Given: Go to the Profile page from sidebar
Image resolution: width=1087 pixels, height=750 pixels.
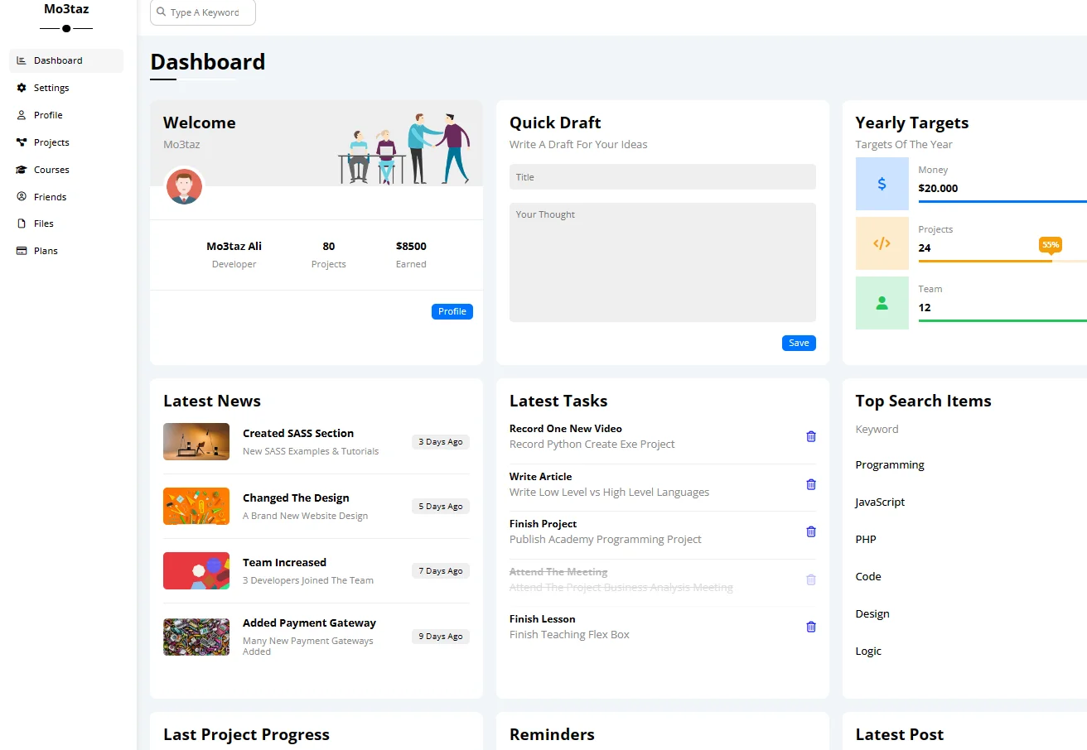Looking at the screenshot, I should click(66, 115).
